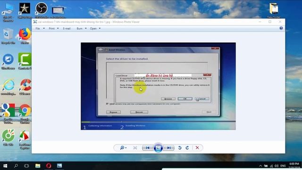Open Photo Viewer help icon
The width and height of the screenshot is (302, 170).
click(x=281, y=28)
